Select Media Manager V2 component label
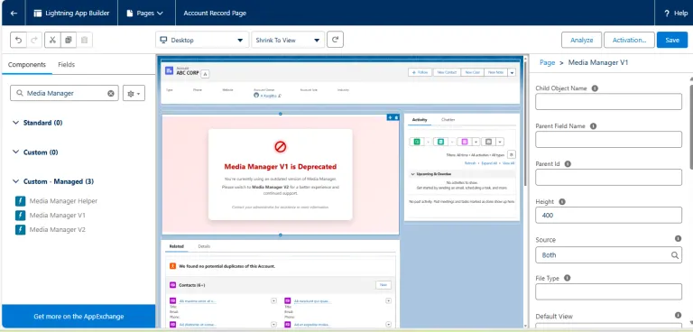693x332 pixels. pyautogui.click(x=58, y=230)
